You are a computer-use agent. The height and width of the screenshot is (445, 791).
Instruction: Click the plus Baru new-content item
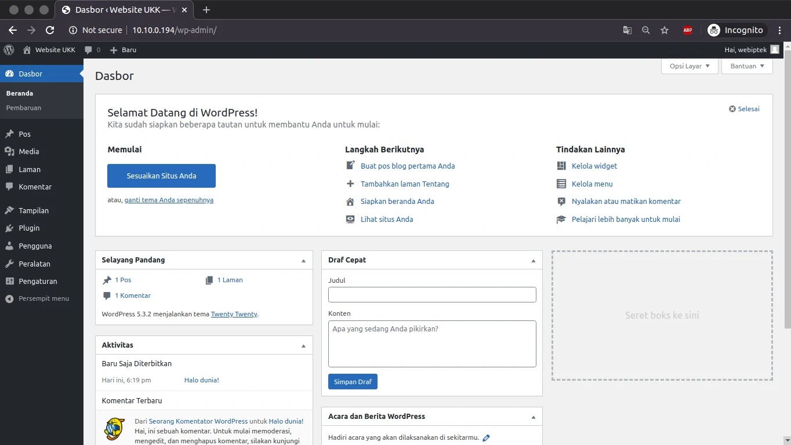click(123, 50)
